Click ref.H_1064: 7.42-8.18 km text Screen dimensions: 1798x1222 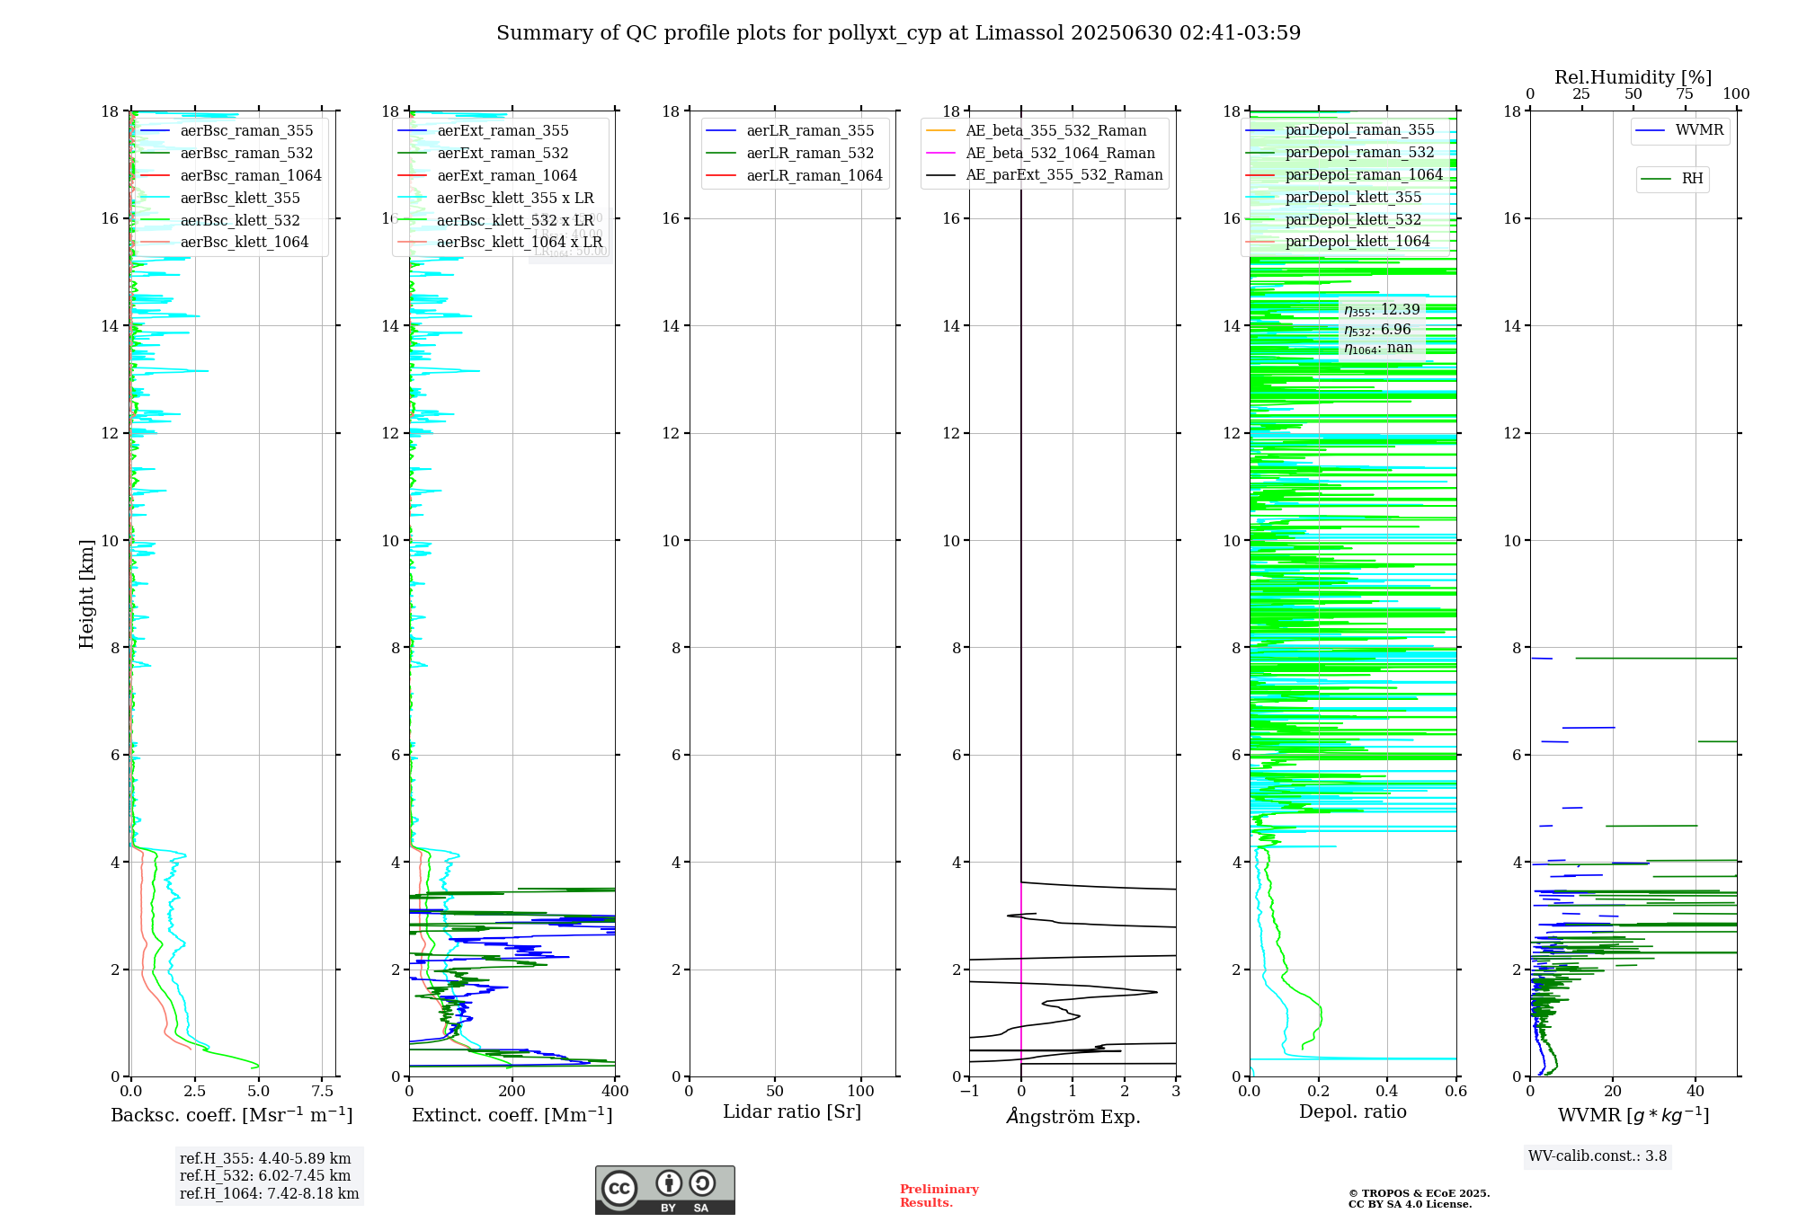click(269, 1194)
